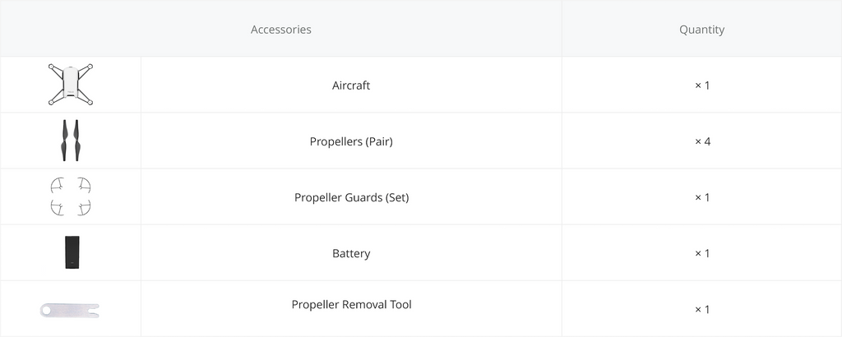Click × 1 quantity for Removal Tool
Image resolution: width=842 pixels, height=337 pixels.
pos(701,309)
